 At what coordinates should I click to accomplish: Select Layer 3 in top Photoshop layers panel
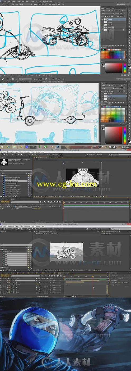[114, 22]
